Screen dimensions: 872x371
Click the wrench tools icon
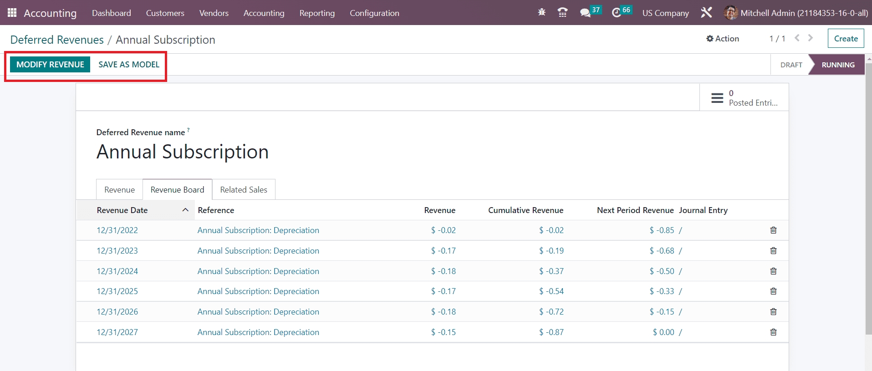click(706, 13)
